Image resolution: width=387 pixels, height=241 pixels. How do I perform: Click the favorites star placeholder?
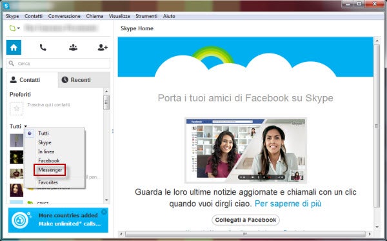pos(17,108)
